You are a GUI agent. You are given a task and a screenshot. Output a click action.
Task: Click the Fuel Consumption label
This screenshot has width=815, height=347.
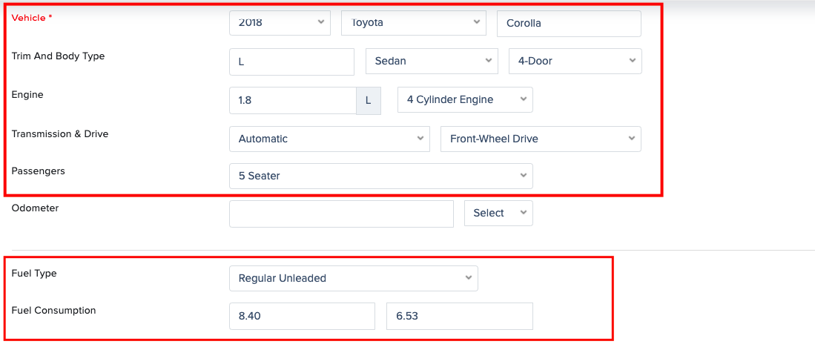click(54, 311)
